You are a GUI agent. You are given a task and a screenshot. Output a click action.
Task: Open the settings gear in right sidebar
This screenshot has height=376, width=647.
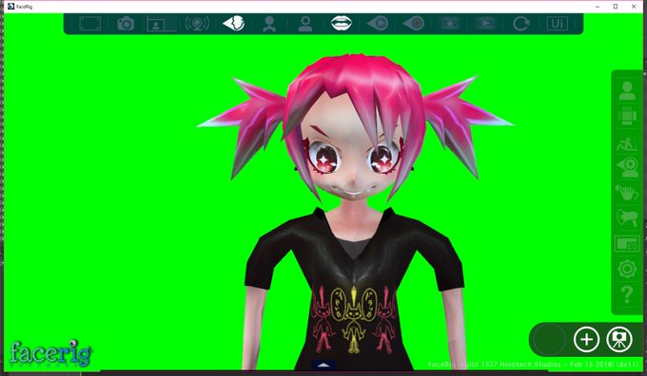pyautogui.click(x=627, y=269)
